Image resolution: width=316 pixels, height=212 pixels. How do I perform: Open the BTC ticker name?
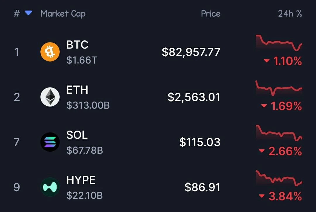pyautogui.click(x=77, y=45)
